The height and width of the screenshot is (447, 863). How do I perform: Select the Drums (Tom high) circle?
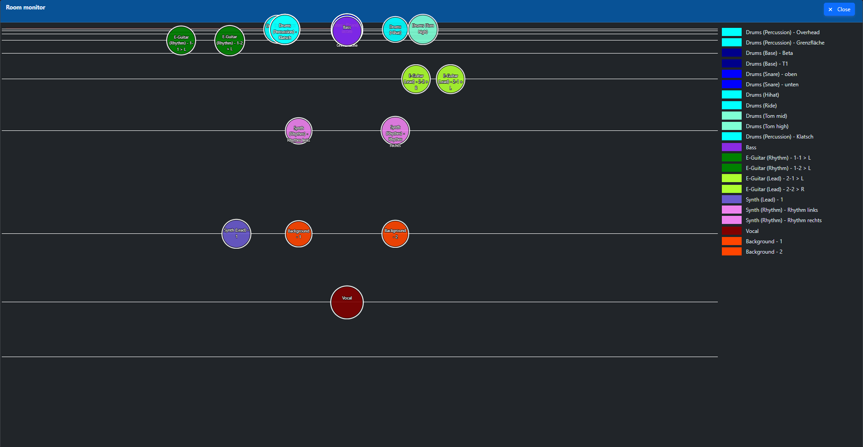click(423, 29)
